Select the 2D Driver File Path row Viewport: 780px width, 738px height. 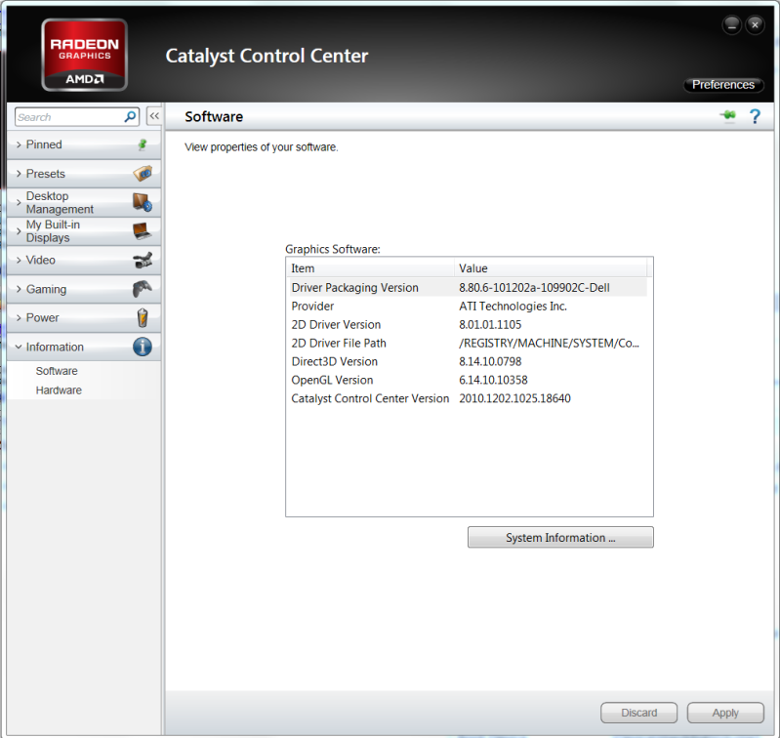[468, 343]
